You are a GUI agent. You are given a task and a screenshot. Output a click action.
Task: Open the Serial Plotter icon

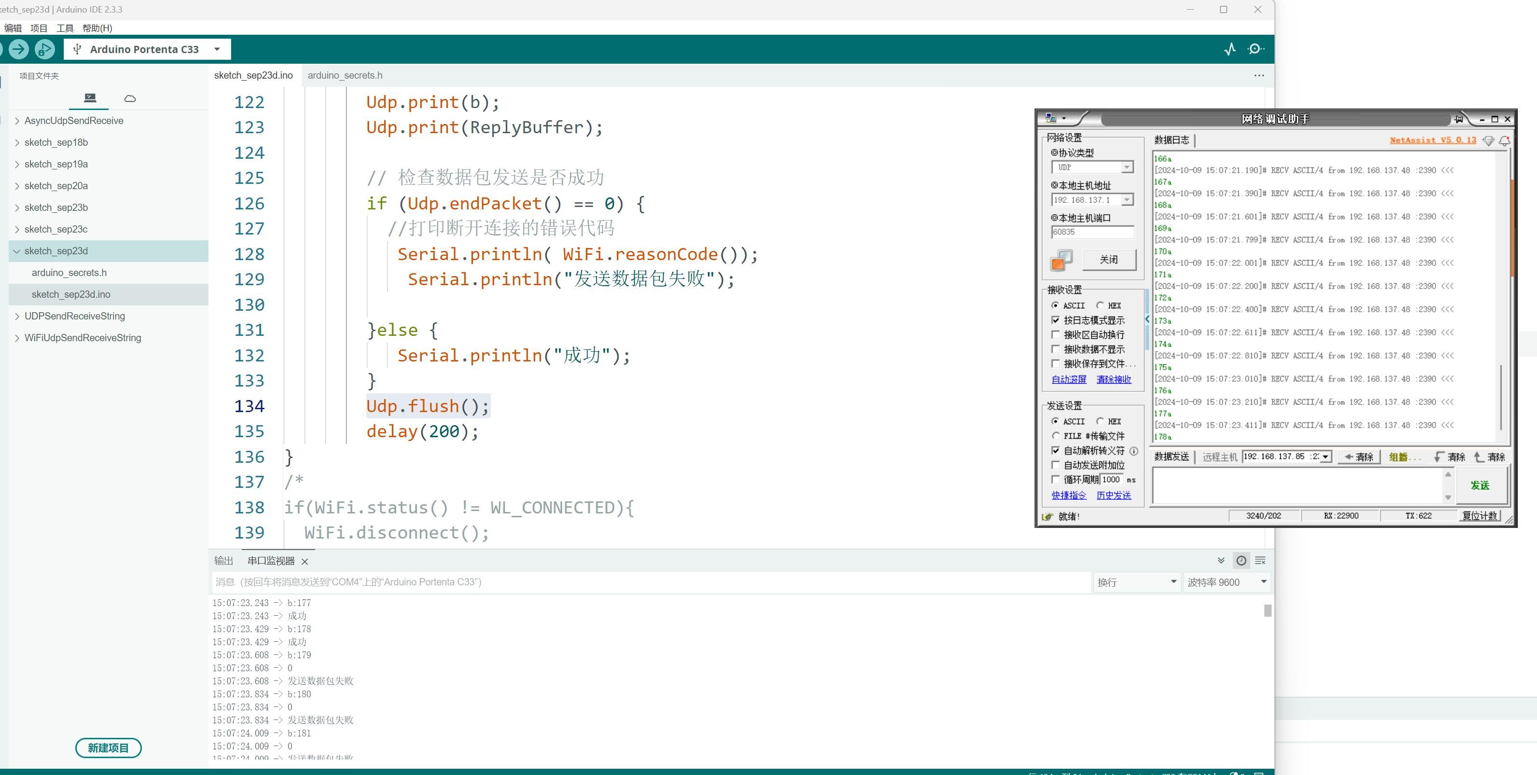click(x=1230, y=49)
